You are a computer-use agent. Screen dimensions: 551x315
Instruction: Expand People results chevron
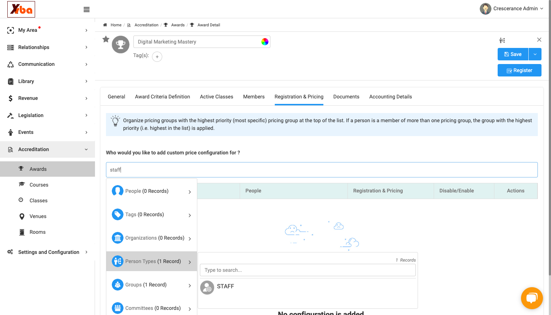pyautogui.click(x=190, y=192)
